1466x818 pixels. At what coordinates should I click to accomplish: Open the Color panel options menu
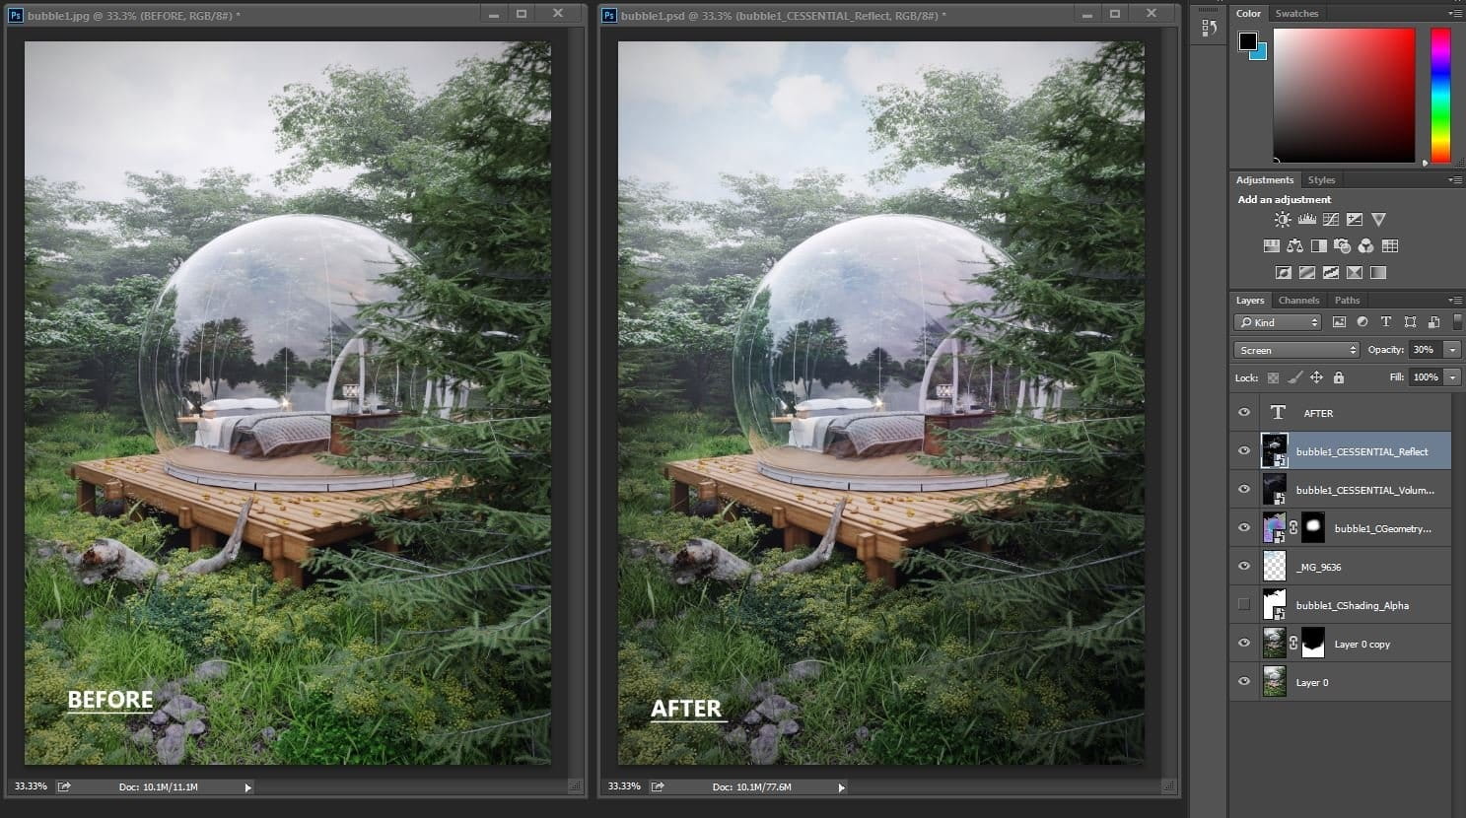coord(1455,14)
